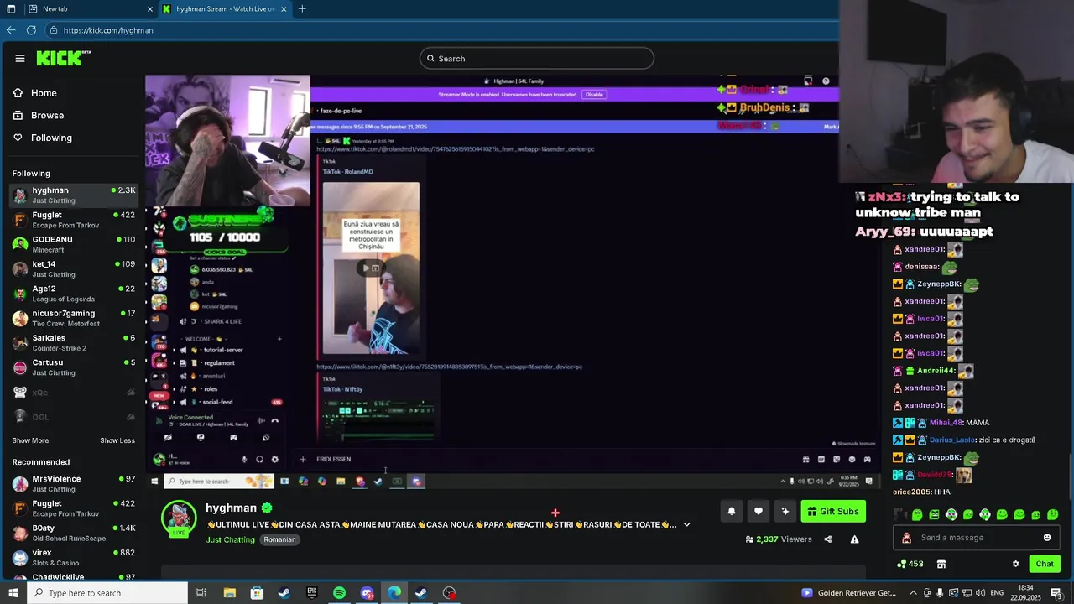Open ket_14 channel in Following list
This screenshot has width=1074, height=604.
(74, 268)
